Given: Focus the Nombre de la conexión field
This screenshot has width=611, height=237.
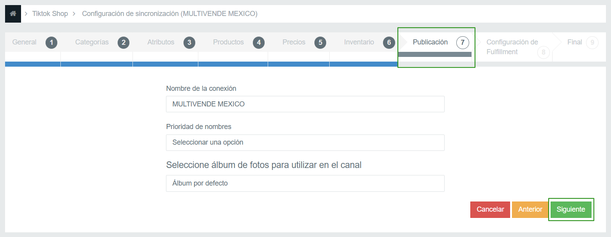Looking at the screenshot, I should pyautogui.click(x=305, y=104).
